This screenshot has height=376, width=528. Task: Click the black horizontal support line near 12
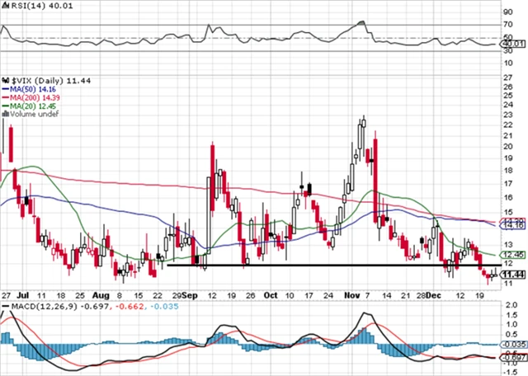[x=330, y=265]
